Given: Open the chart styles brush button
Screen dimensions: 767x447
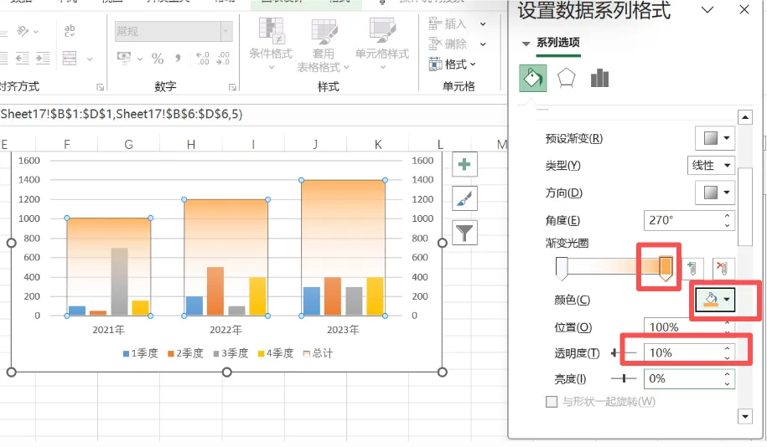Looking at the screenshot, I should pyautogui.click(x=464, y=198).
